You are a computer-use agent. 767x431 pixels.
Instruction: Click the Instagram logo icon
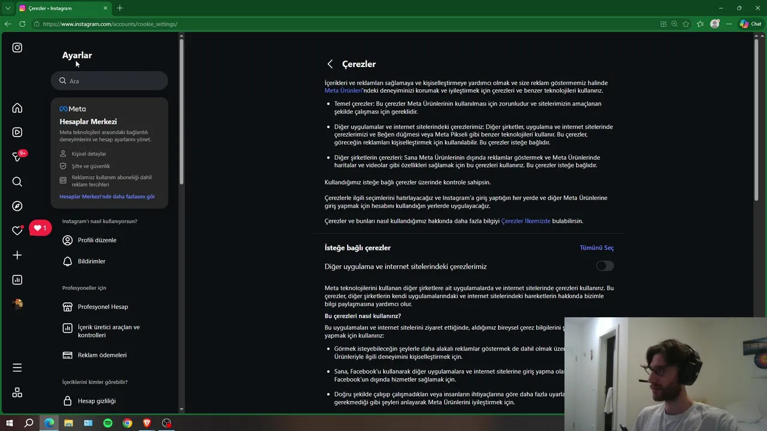tap(17, 47)
